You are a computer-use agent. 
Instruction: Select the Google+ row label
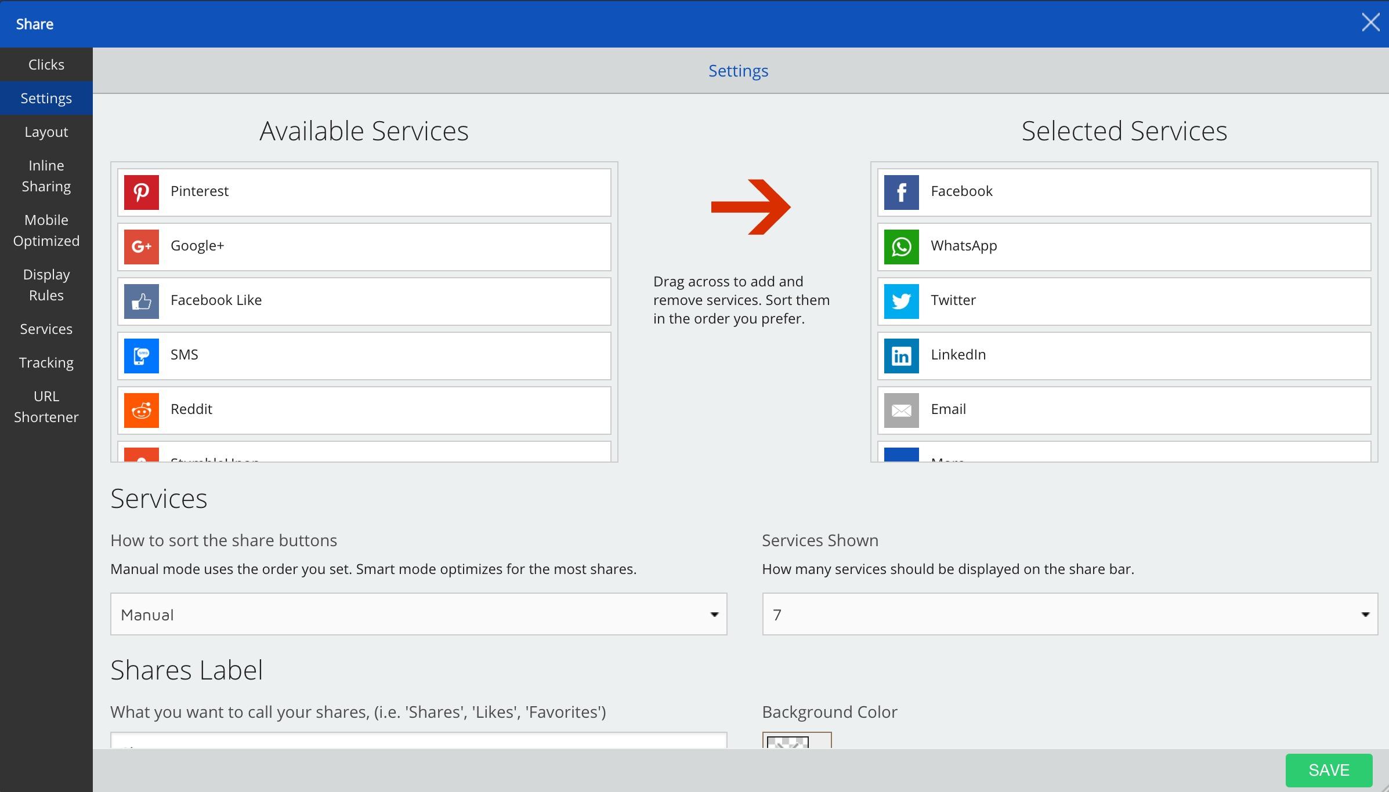[x=197, y=246]
